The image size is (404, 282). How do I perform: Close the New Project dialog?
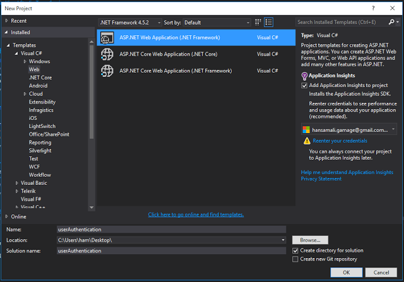tap(392, 8)
